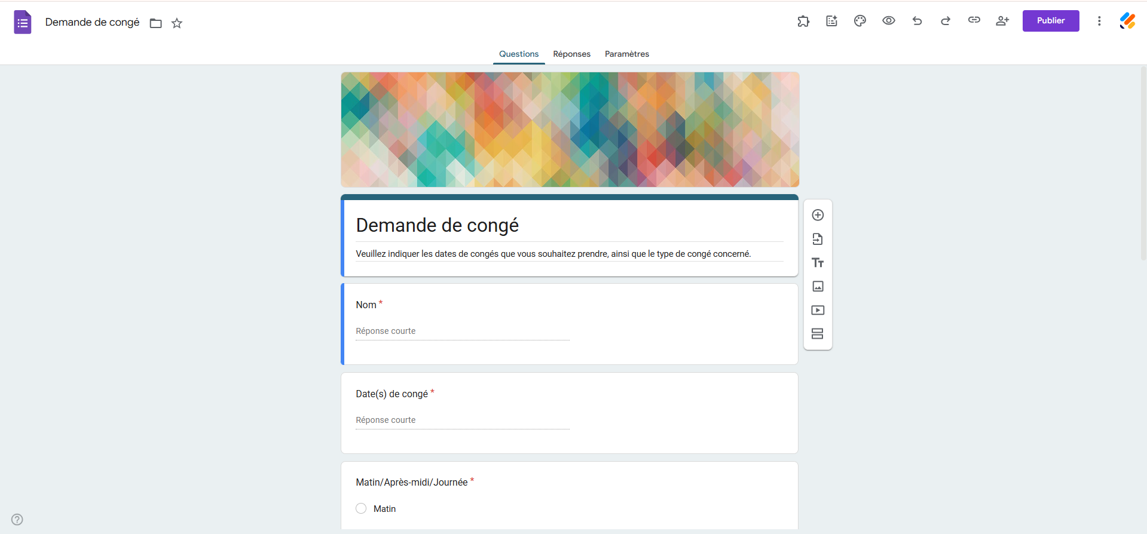Screen dimensions: 1147x534
Task: Add a new question
Action: [x=818, y=215]
